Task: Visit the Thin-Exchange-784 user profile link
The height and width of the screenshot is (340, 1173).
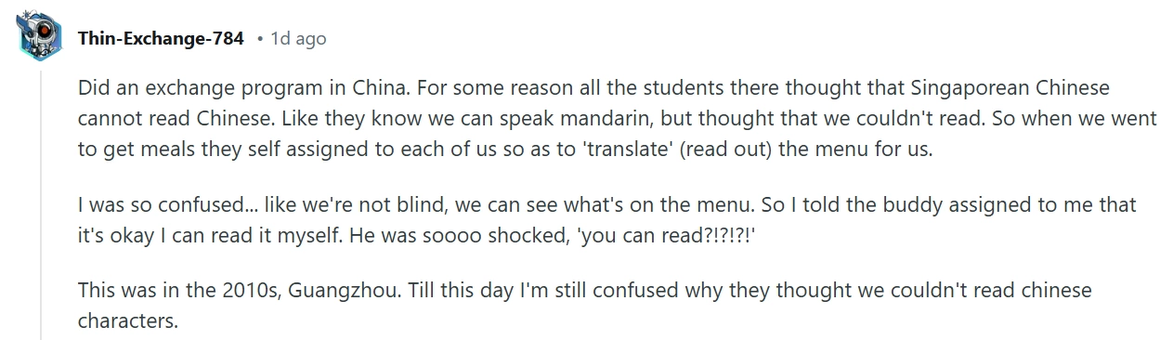Action: tap(161, 39)
